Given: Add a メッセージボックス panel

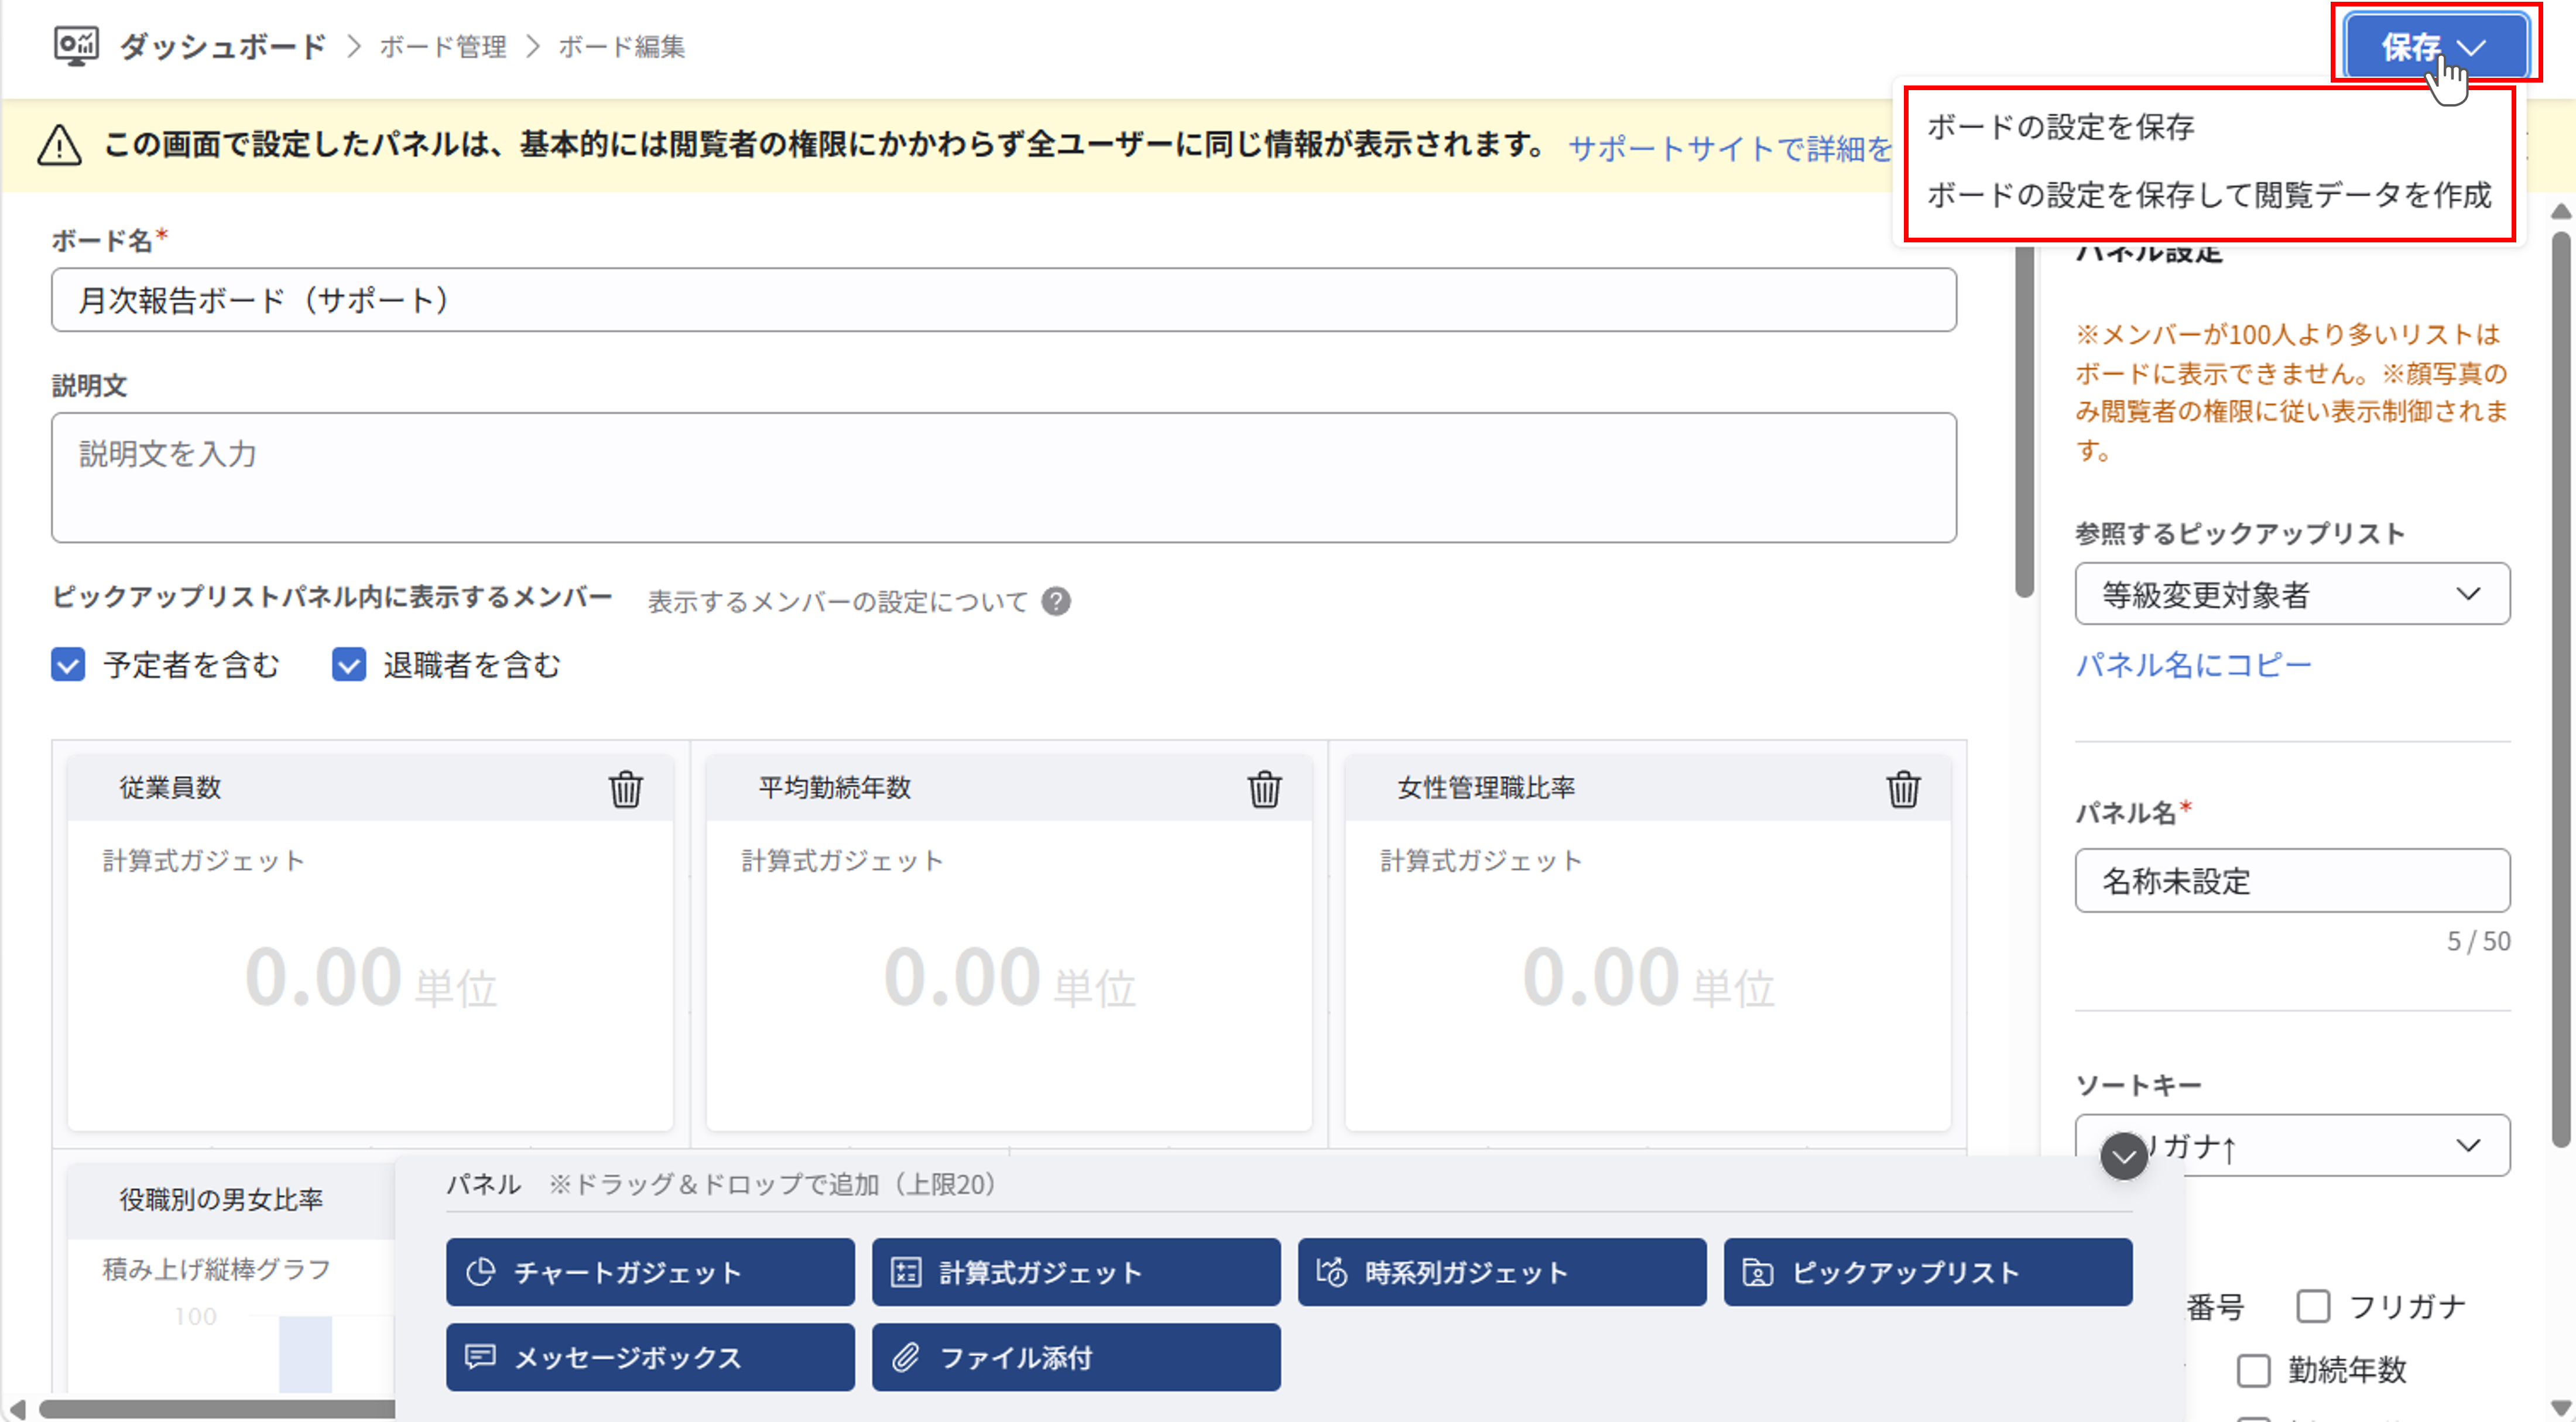Looking at the screenshot, I should click(650, 1357).
